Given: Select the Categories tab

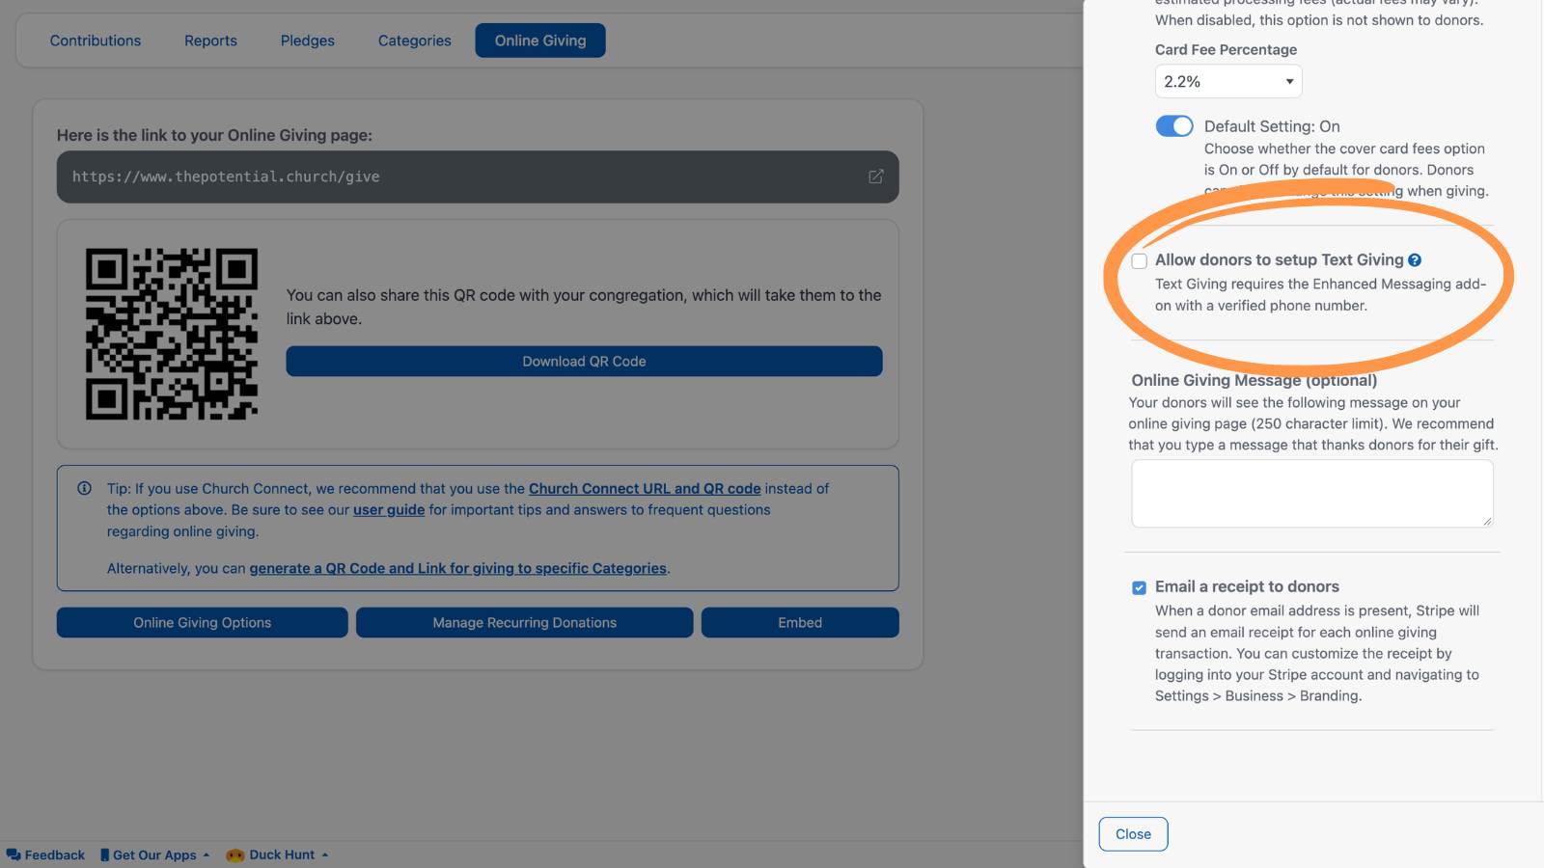Looking at the screenshot, I should point(415,41).
